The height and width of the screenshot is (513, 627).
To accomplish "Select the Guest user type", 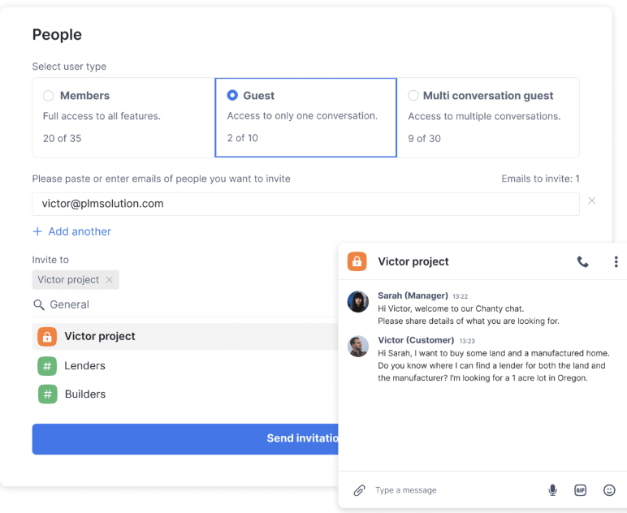I will (x=233, y=96).
